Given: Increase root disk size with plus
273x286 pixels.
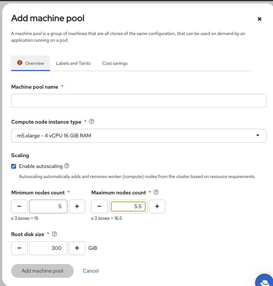Looking at the screenshot, I should (77, 248).
